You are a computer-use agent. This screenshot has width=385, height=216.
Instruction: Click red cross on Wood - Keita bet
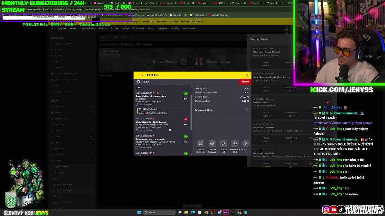(186, 119)
